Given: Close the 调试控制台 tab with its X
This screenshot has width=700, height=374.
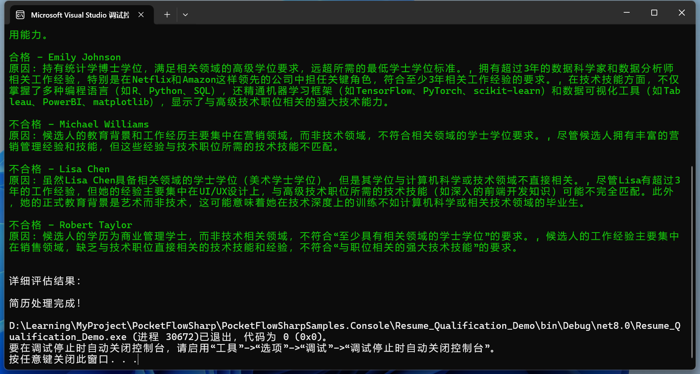Looking at the screenshot, I should [x=141, y=14].
